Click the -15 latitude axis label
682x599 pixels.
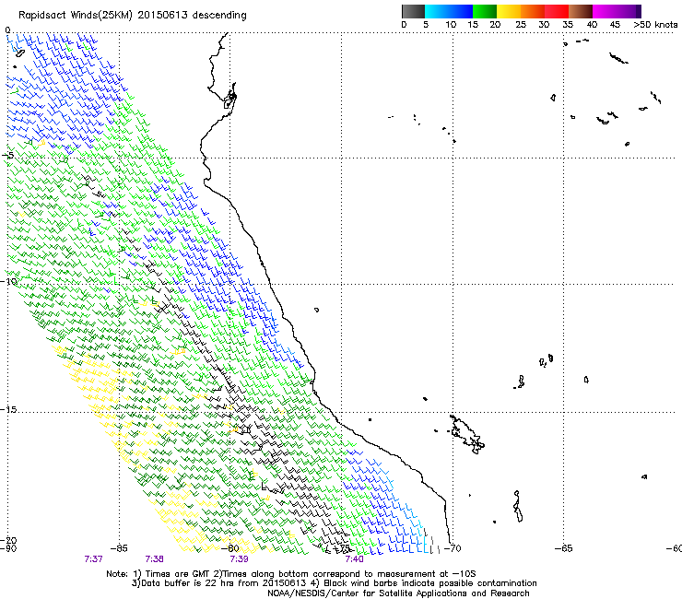tap(9, 410)
